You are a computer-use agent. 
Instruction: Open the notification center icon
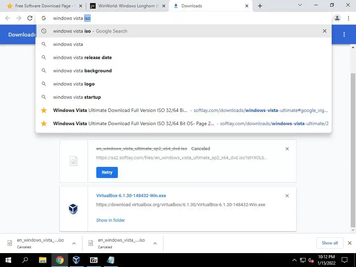(345, 260)
